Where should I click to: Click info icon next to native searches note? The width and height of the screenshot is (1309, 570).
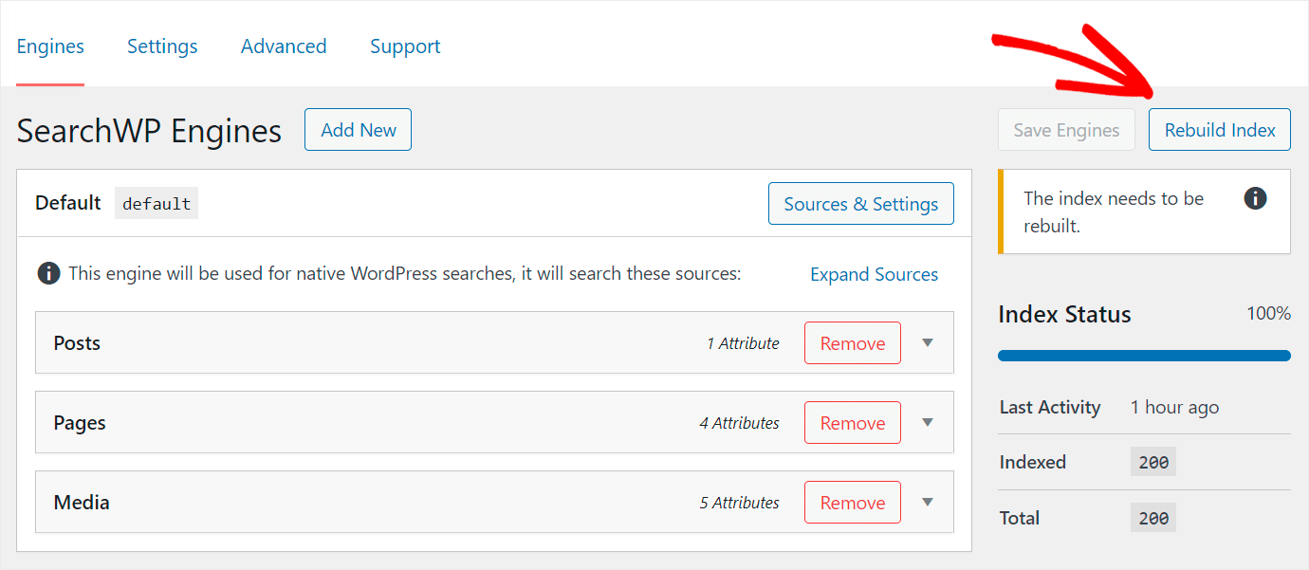pos(48,274)
